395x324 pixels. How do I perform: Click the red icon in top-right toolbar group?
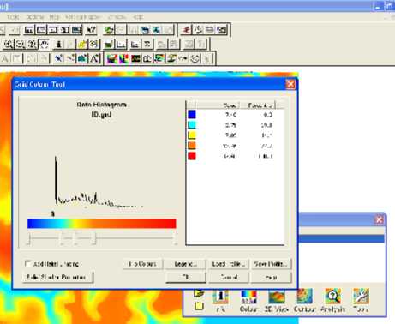[186, 30]
